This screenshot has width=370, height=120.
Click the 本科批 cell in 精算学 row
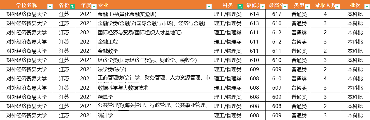point(355,97)
